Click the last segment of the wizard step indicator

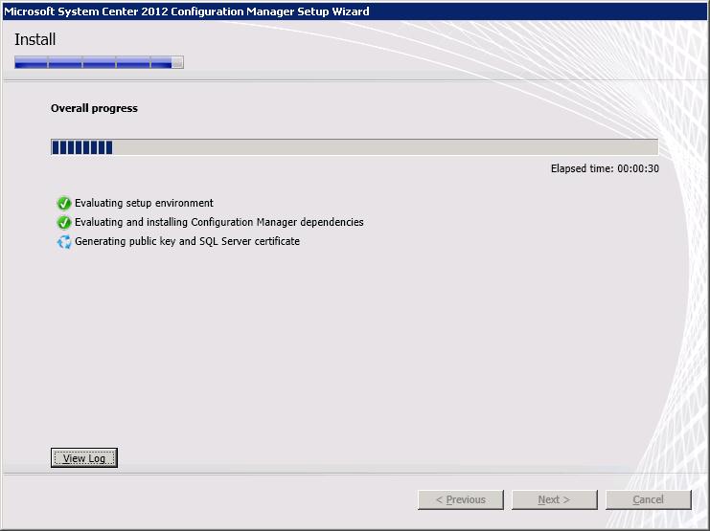[x=167, y=63]
